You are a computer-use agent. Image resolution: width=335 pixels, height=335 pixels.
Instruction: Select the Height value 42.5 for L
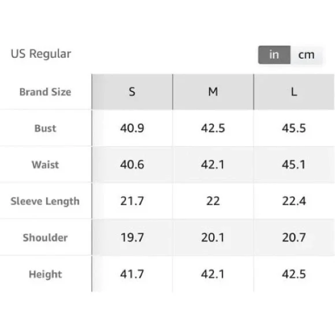pos(294,274)
